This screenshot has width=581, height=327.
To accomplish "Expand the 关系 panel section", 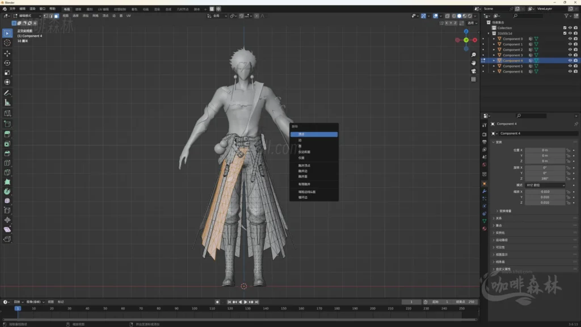I will 498,218.
